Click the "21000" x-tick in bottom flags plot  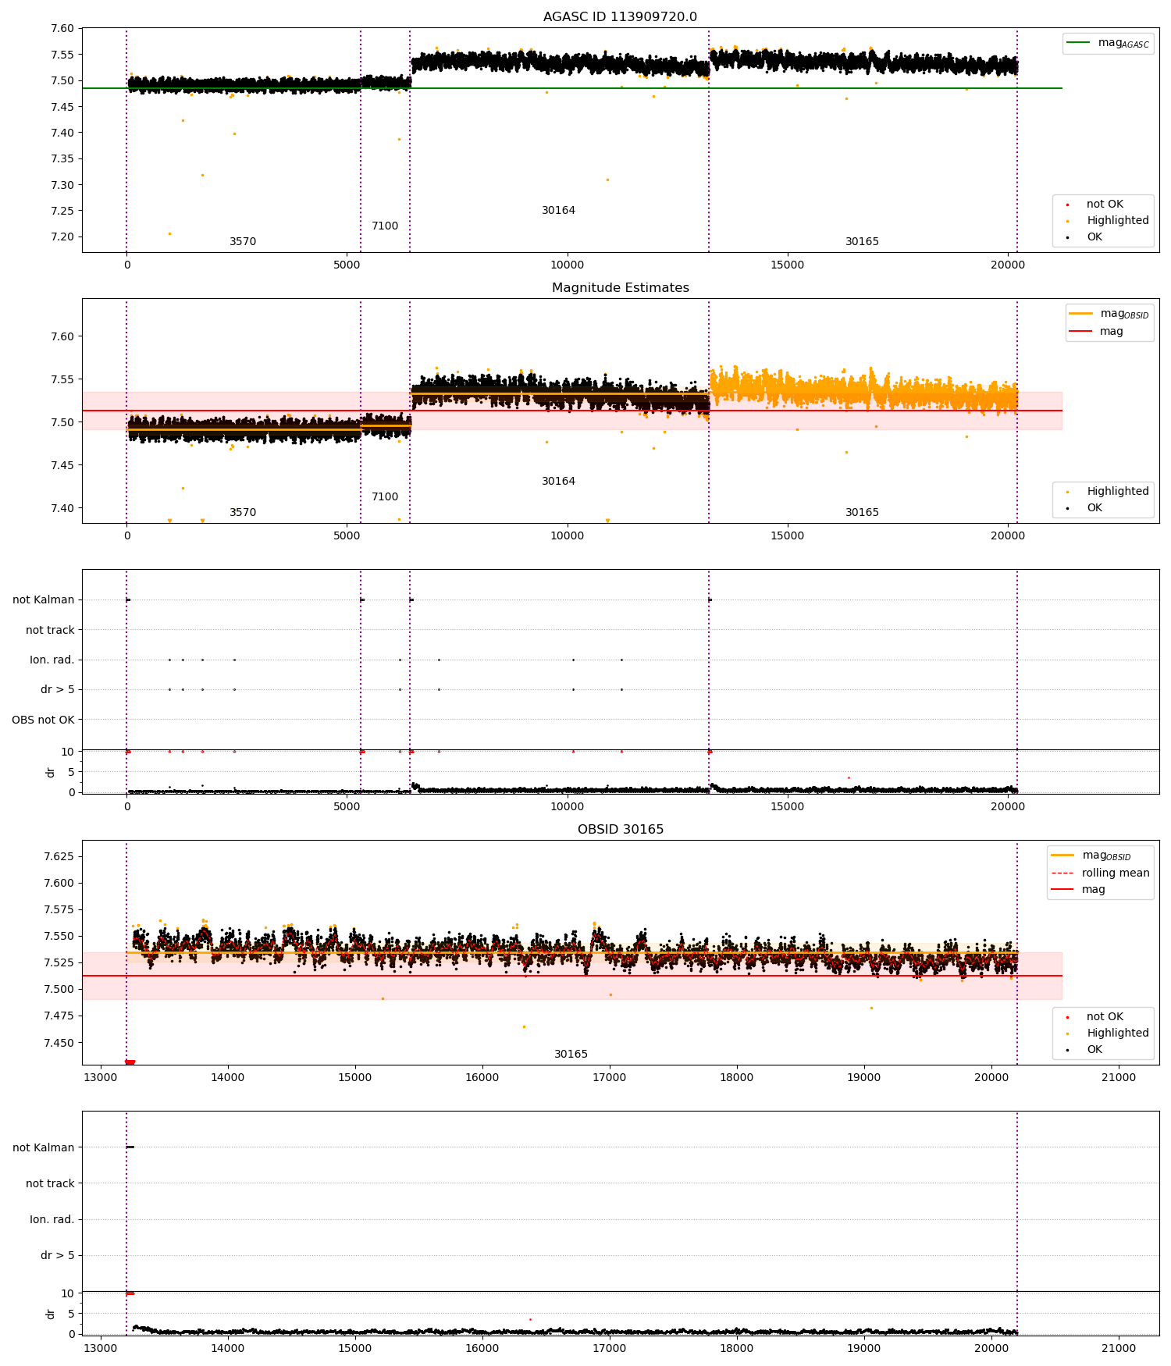pyautogui.click(x=1118, y=1349)
